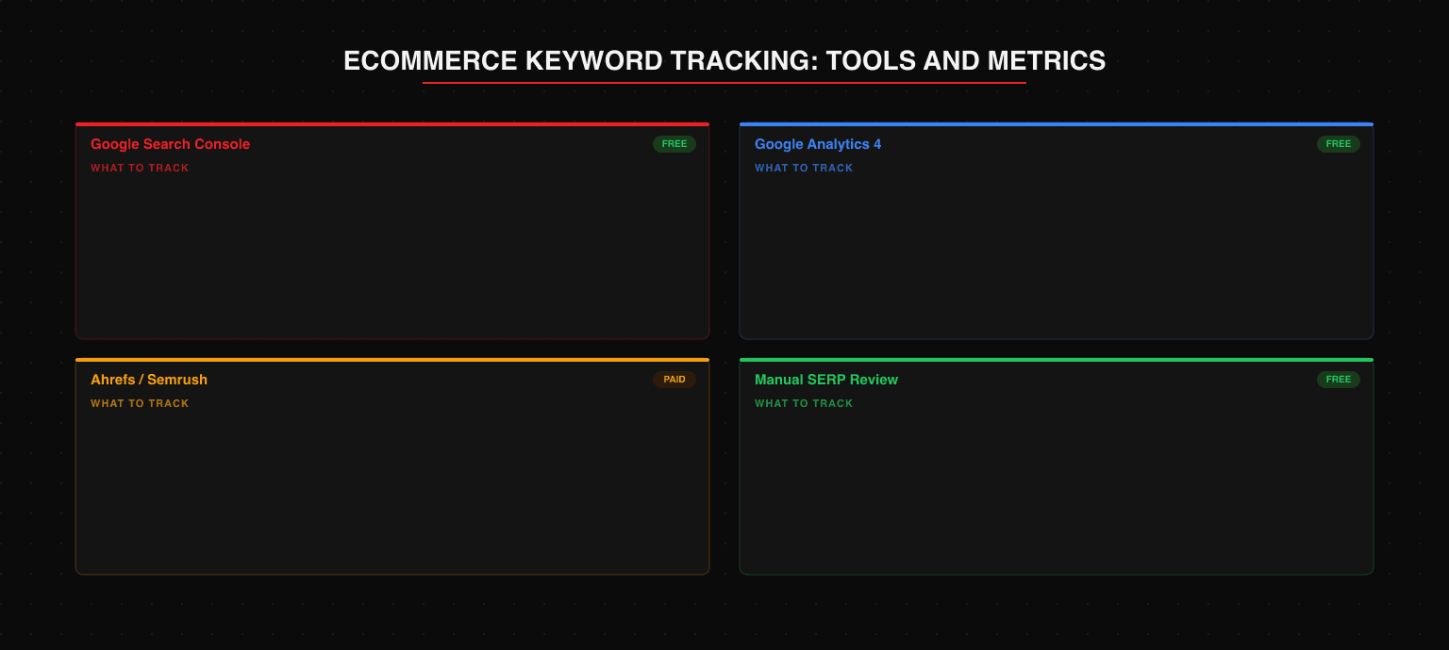Click 'What to track' under Google Search Console
1449x650 pixels.
coord(140,168)
